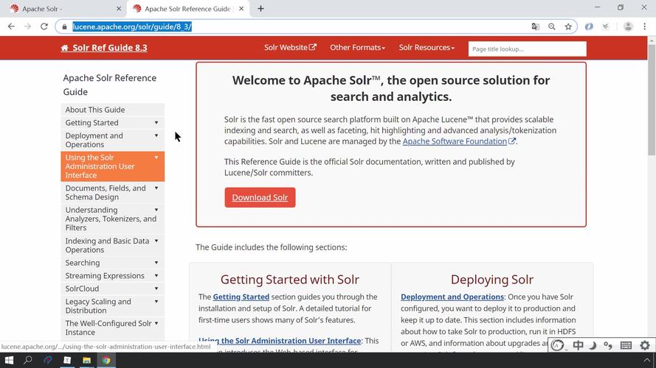Open Using the Solr Administration User Interface item
This screenshot has width=656, height=368.
(x=113, y=166)
